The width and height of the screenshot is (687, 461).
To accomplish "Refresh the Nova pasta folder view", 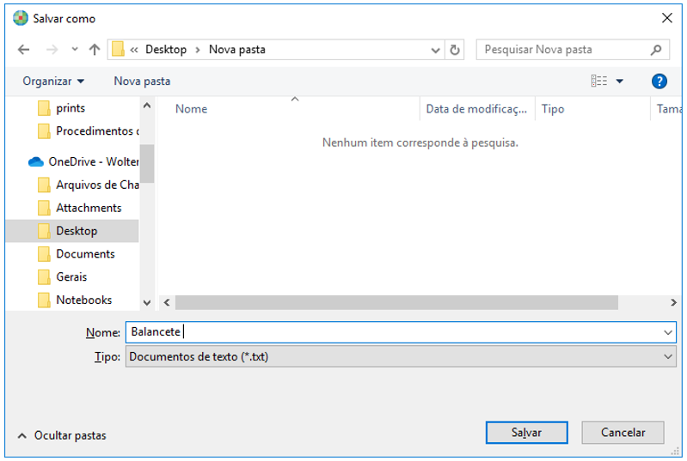I will pyautogui.click(x=455, y=50).
